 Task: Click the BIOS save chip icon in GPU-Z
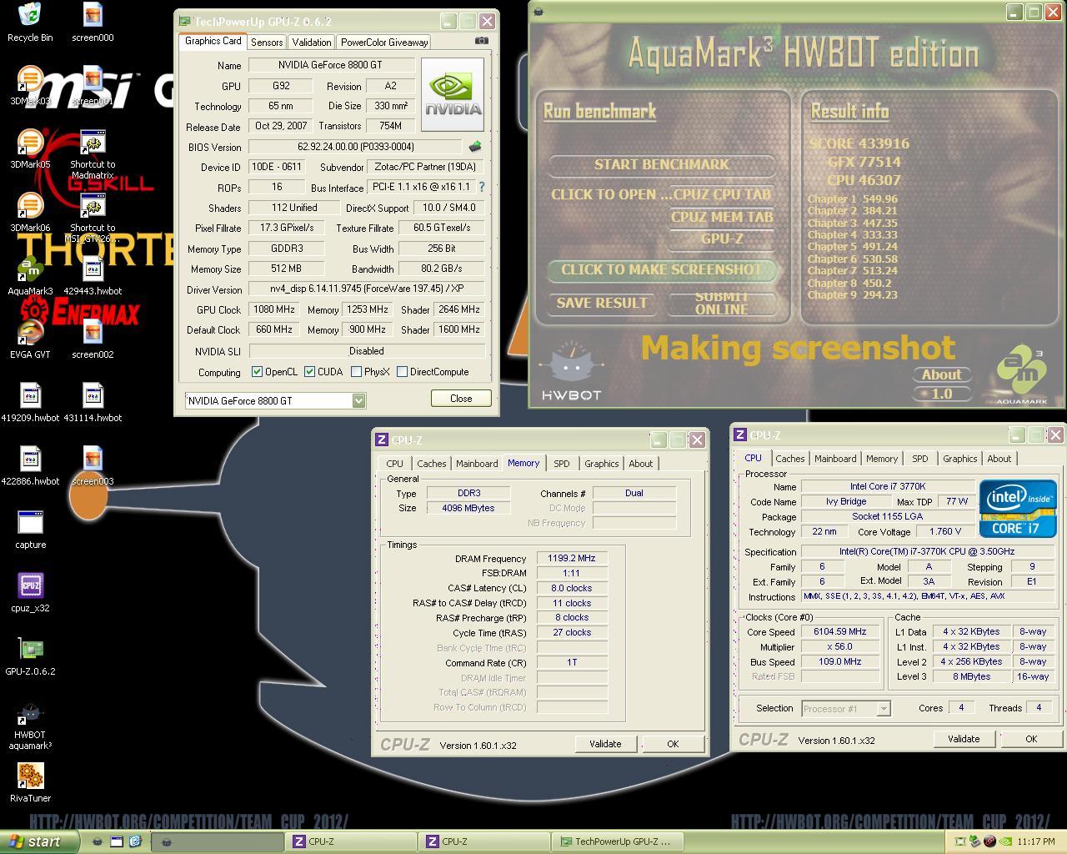(x=475, y=147)
